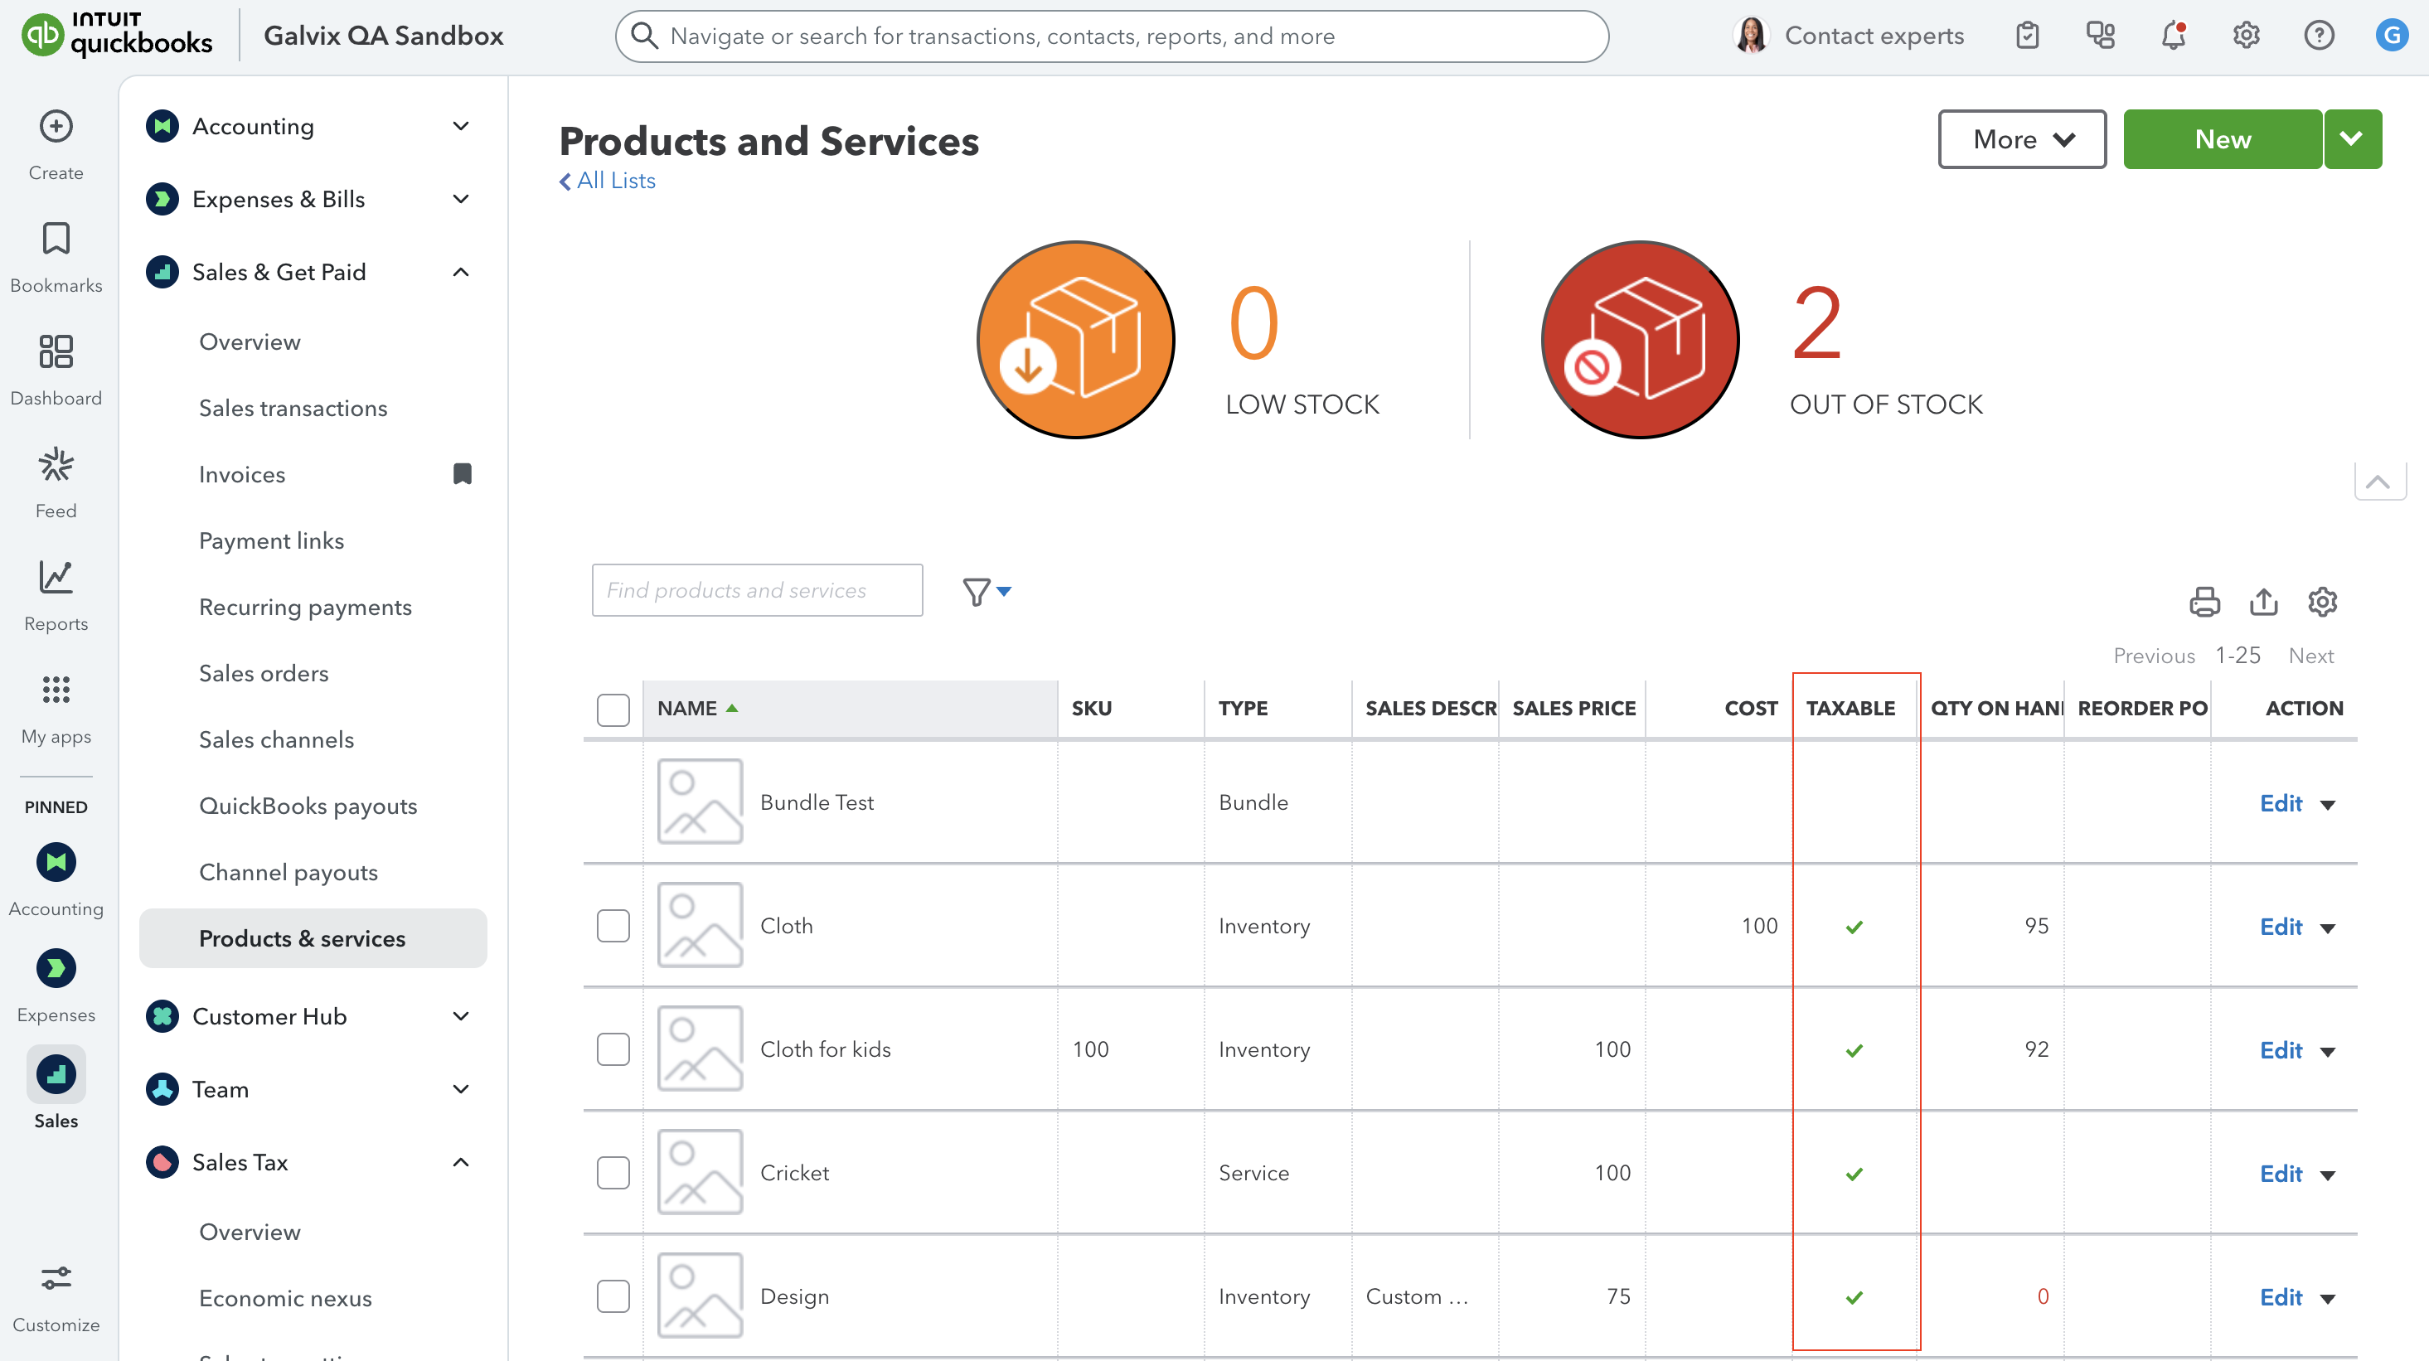2429x1361 pixels.
Task: Open Edit dropdown arrow for Design
Action: (2327, 1298)
